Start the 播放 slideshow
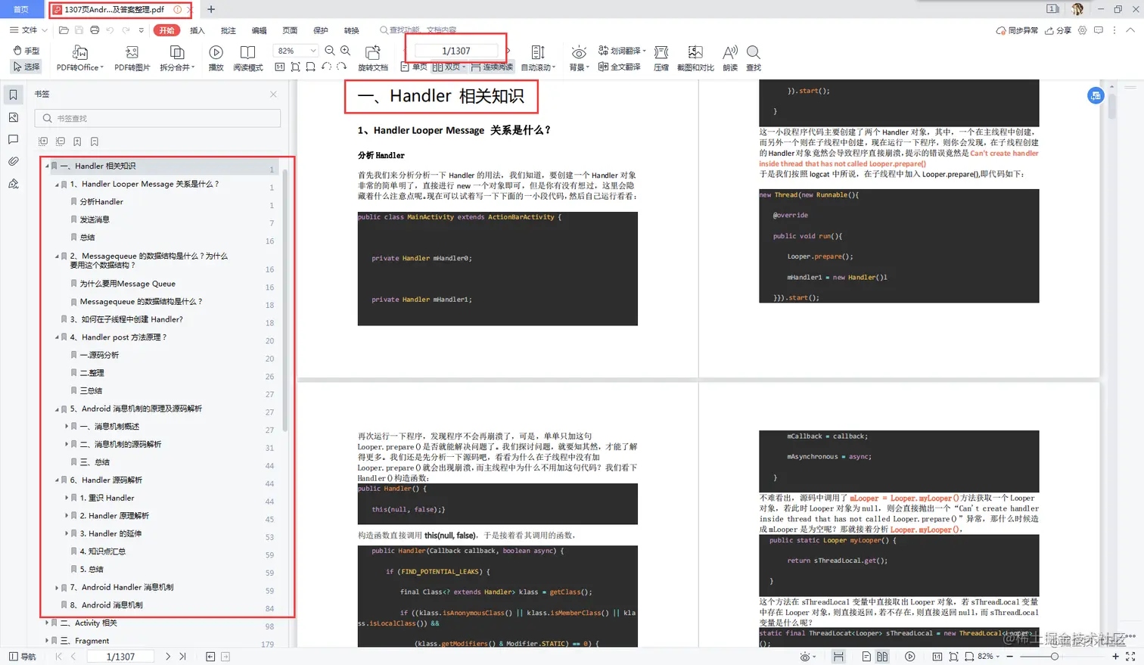The height and width of the screenshot is (665, 1144). click(x=216, y=58)
